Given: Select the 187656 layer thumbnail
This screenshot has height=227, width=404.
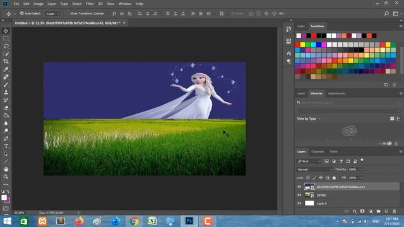Looking at the screenshot, I should [309, 195].
